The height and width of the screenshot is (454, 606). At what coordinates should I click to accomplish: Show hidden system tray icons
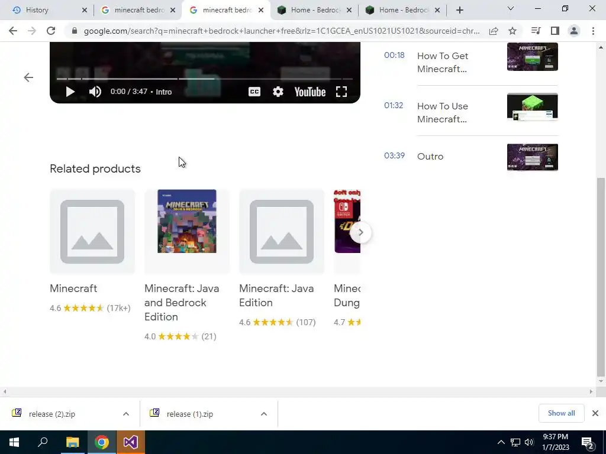tap(501, 442)
